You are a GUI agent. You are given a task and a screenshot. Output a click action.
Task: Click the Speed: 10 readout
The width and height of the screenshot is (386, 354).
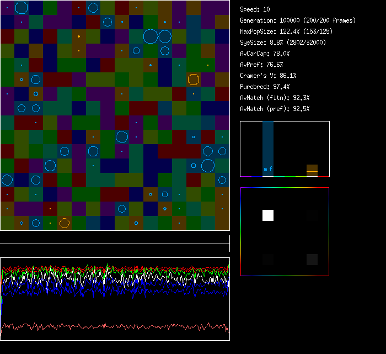click(255, 9)
